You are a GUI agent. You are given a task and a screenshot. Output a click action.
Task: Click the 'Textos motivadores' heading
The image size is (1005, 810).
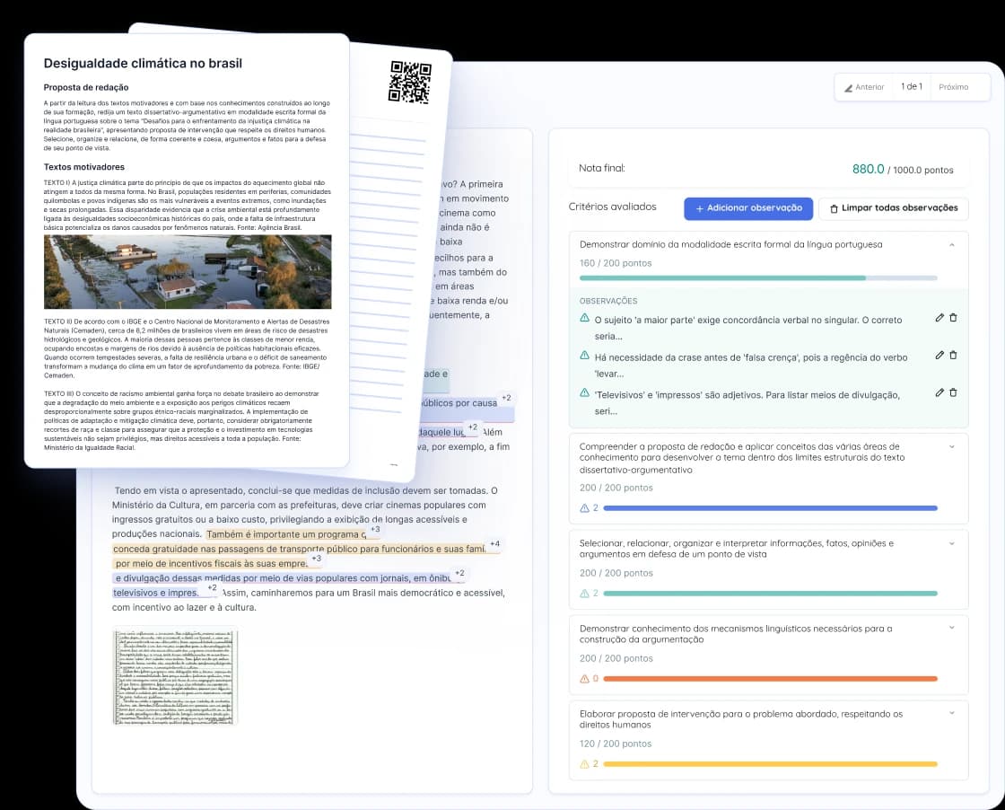pos(84,167)
